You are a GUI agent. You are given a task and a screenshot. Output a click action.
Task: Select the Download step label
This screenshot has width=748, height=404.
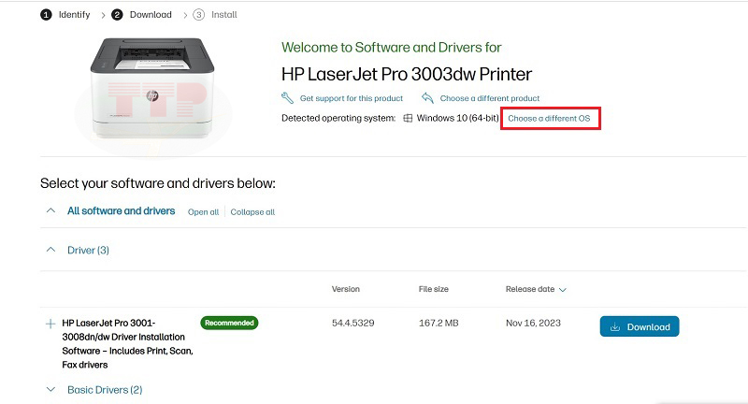pyautogui.click(x=151, y=15)
